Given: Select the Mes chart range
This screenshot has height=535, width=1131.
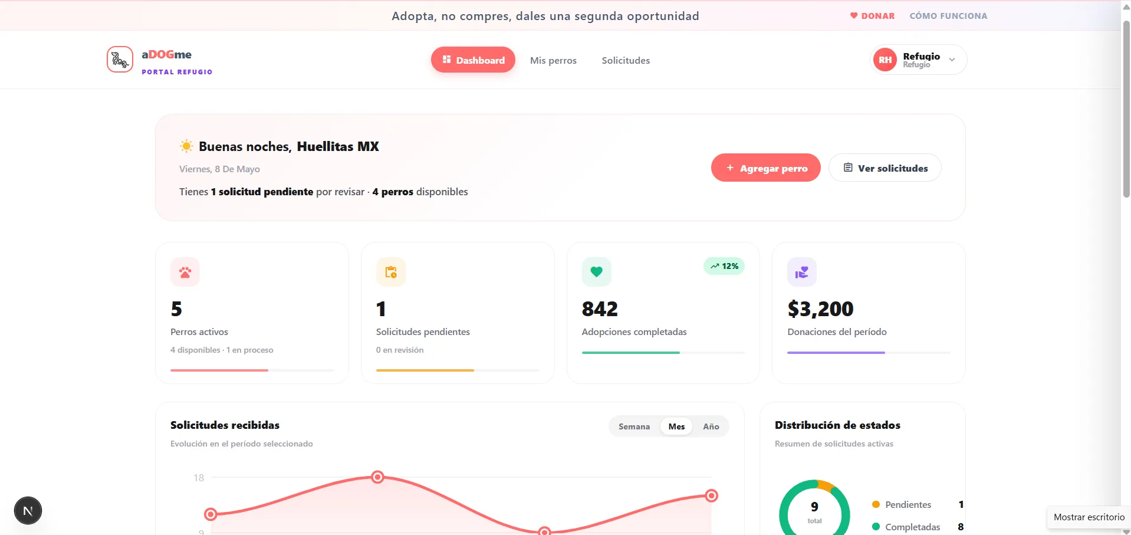Looking at the screenshot, I should pyautogui.click(x=676, y=426).
